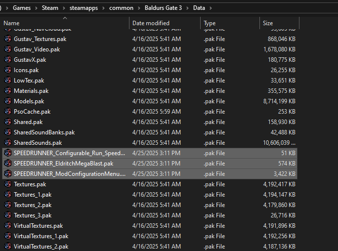Expand the chevron after Baldurs Gate 3
Viewport: 338px width, 251px height.
click(188, 8)
